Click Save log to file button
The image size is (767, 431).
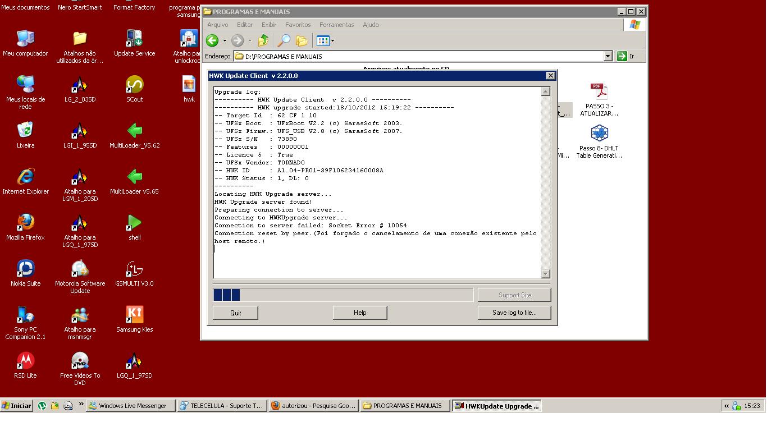point(514,313)
